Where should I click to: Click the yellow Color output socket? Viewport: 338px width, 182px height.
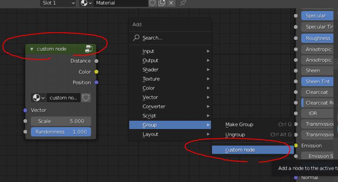[97, 72]
